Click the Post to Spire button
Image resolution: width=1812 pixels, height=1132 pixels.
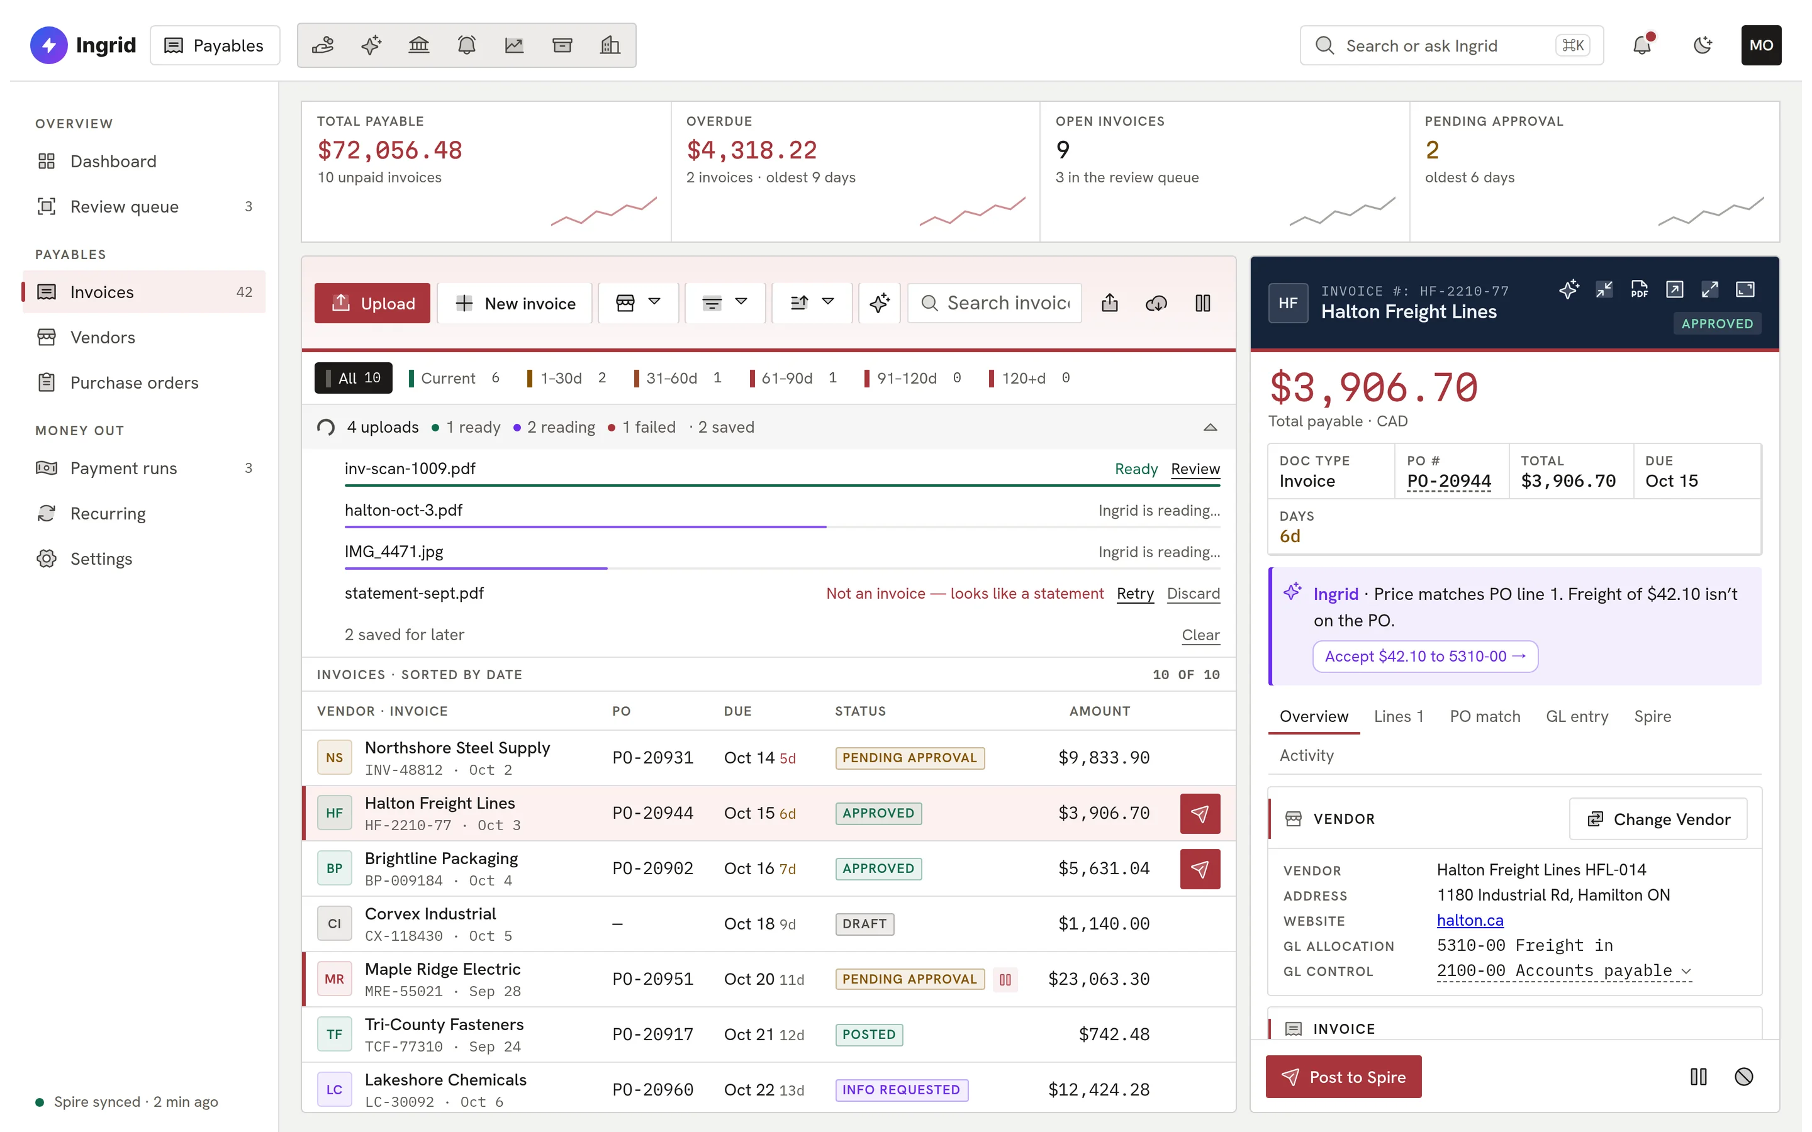1343,1077
